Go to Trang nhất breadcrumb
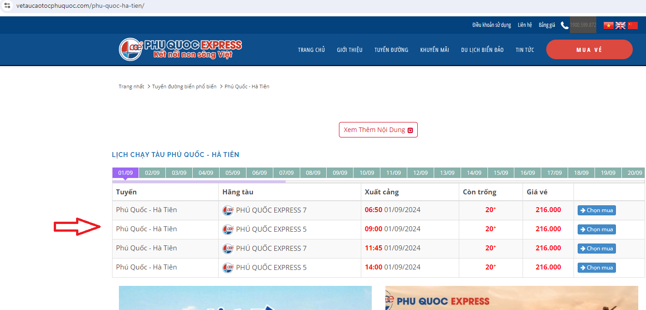 (132, 86)
